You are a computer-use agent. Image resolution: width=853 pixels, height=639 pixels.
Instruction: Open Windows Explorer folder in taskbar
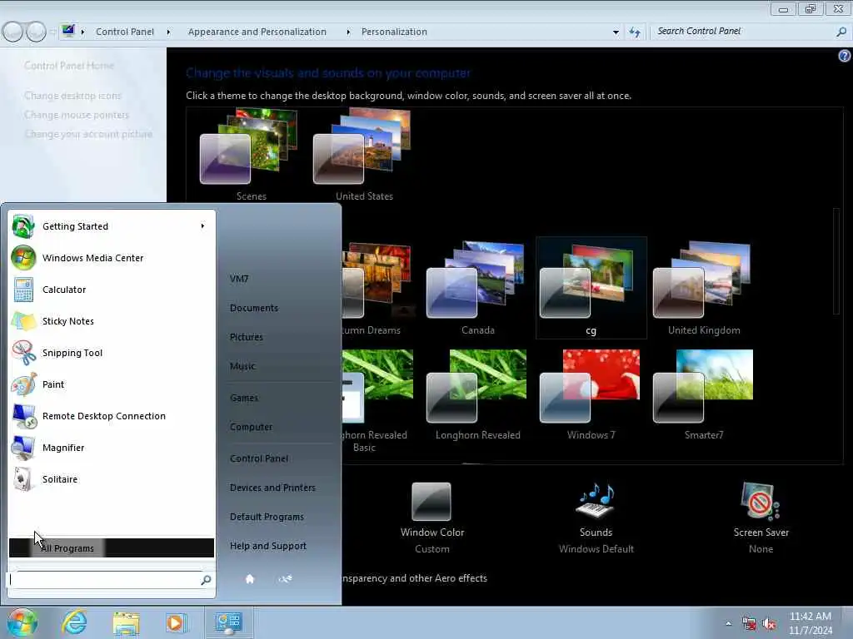[x=127, y=622]
